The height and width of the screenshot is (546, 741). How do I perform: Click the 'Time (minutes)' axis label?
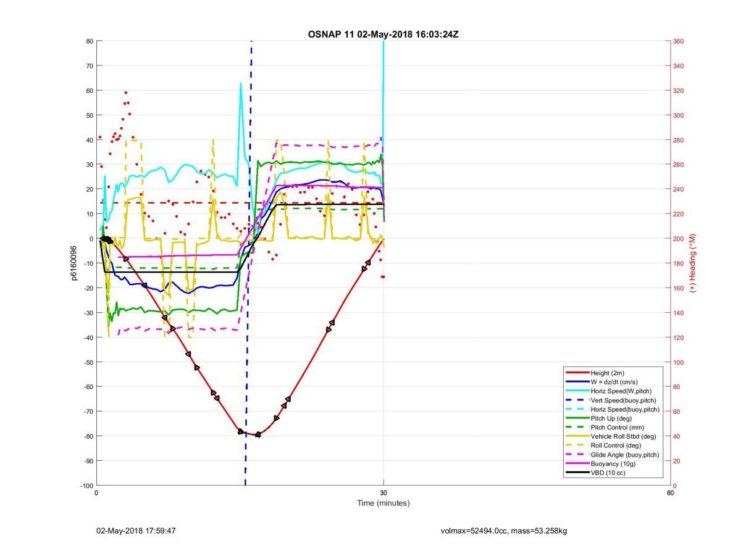point(383,503)
